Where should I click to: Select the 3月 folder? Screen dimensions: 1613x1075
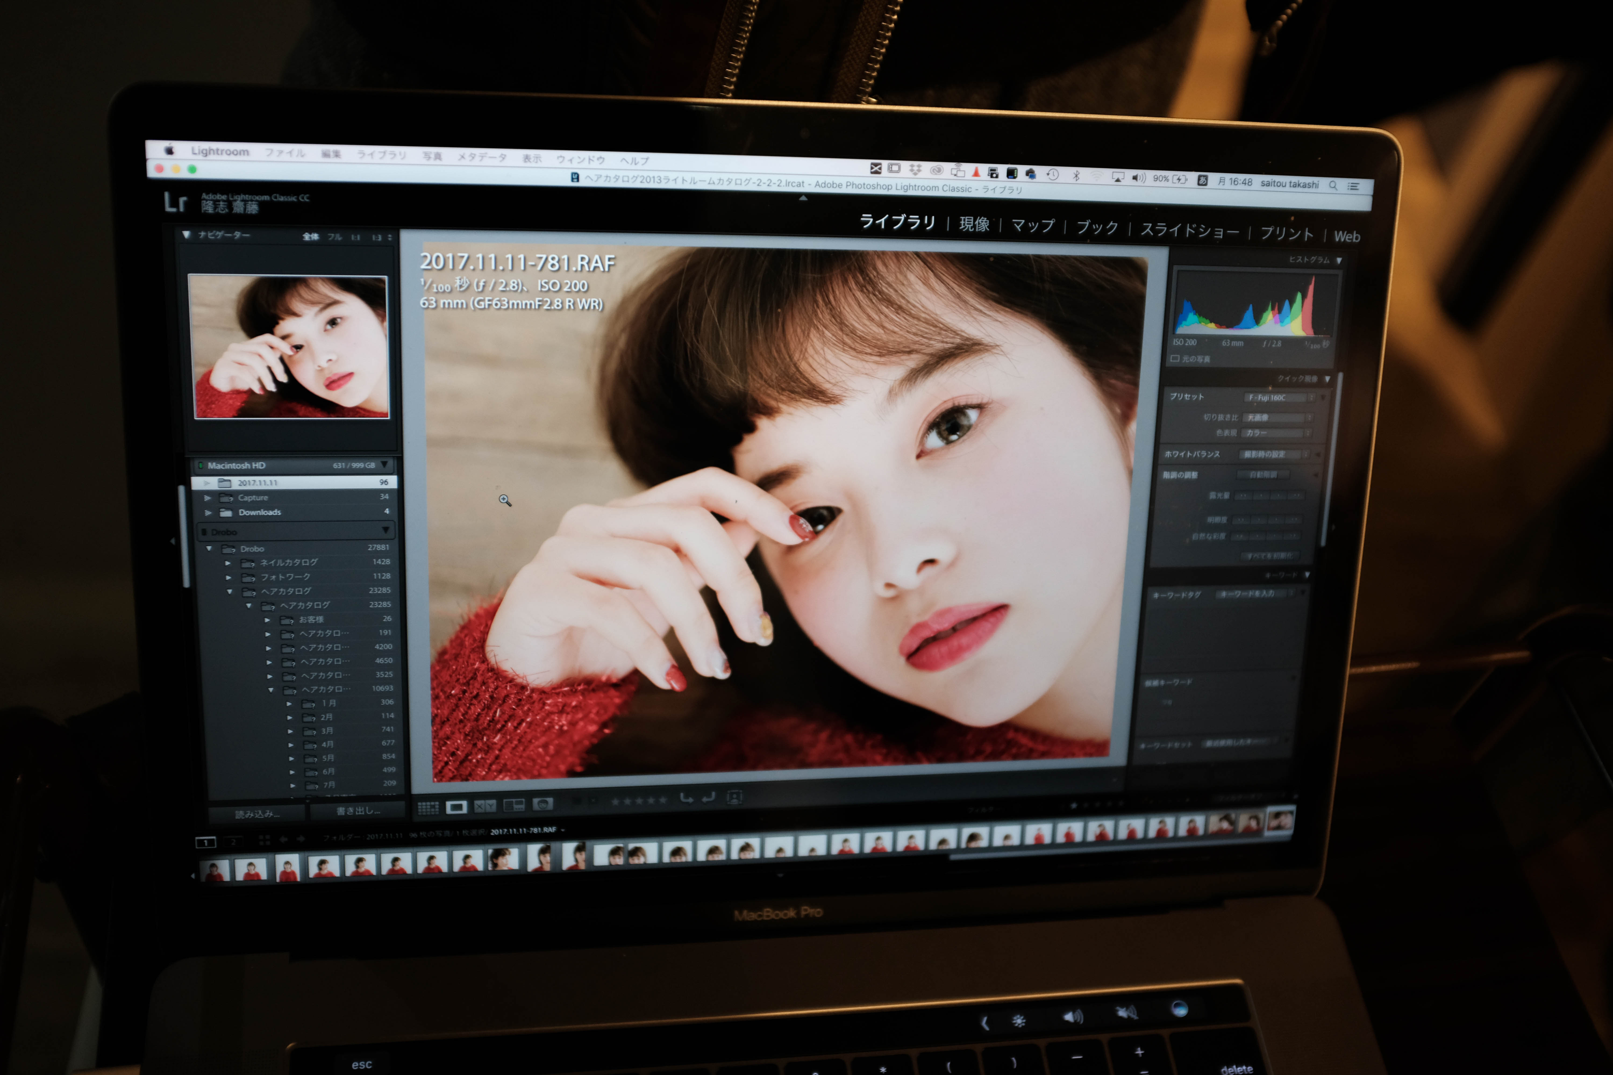pos(327,731)
